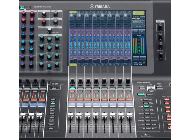The image size is (190, 140).
Task: Select the CUSTOM B1 / STEREO bank key
Action: click(x=148, y=121)
